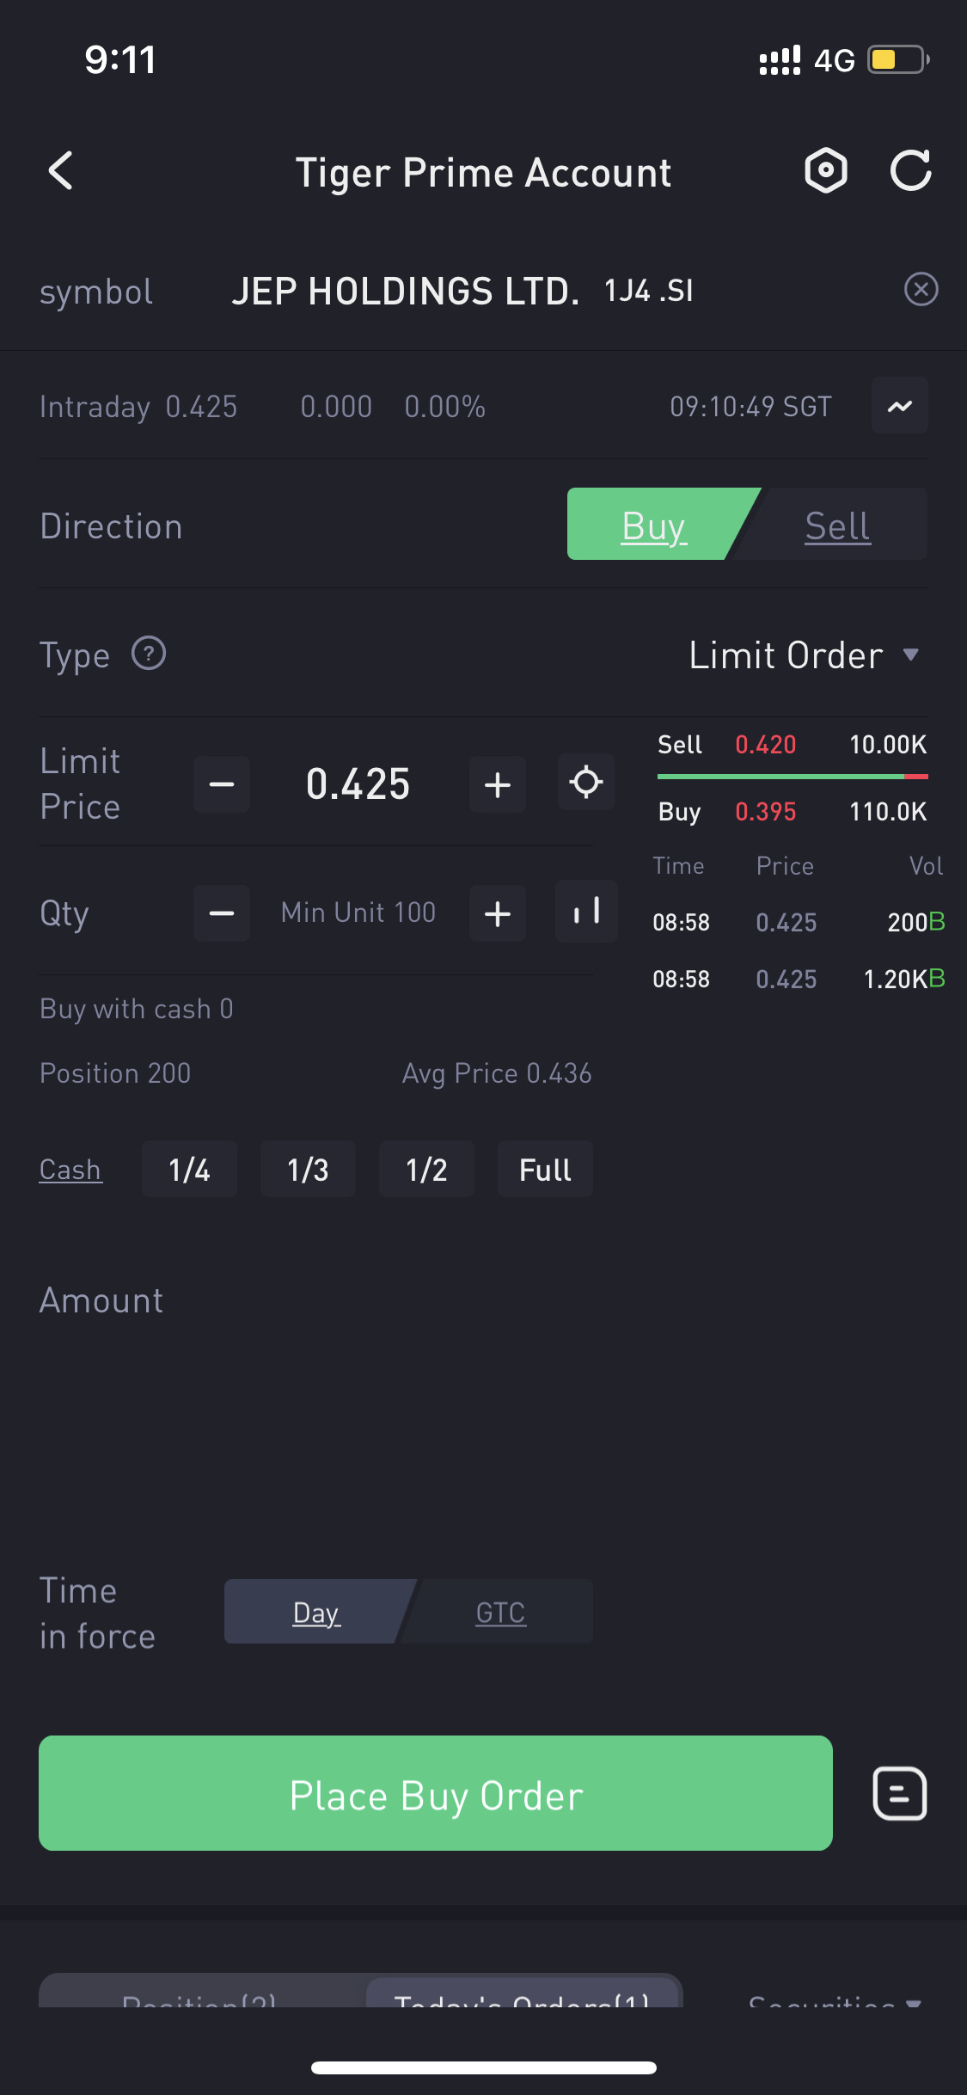Open the order list icon beside Place Buy Order
This screenshot has width=967, height=2095.
(899, 1794)
